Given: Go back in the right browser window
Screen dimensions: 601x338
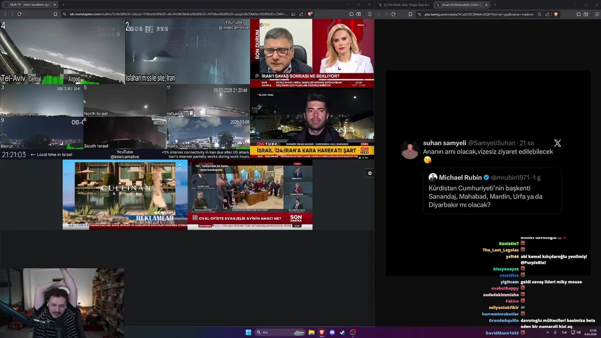Looking at the screenshot, I should point(379,14).
